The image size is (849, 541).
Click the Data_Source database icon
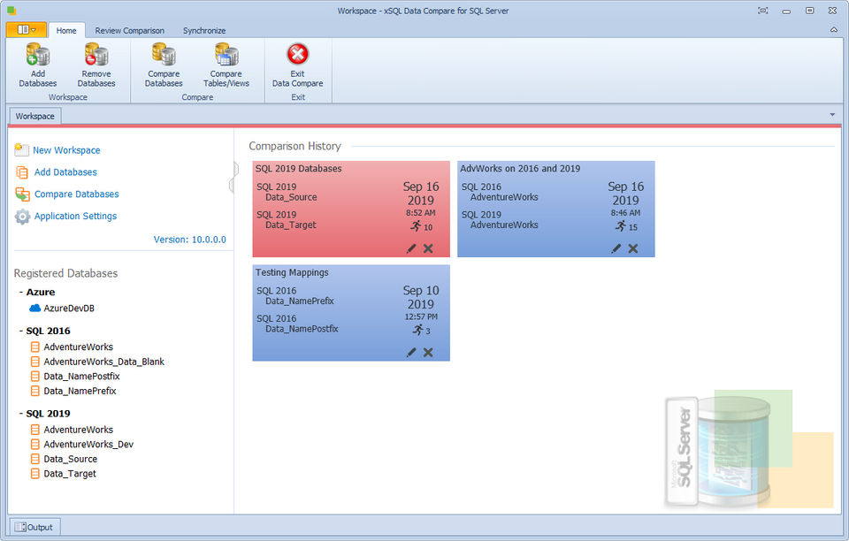pos(34,460)
